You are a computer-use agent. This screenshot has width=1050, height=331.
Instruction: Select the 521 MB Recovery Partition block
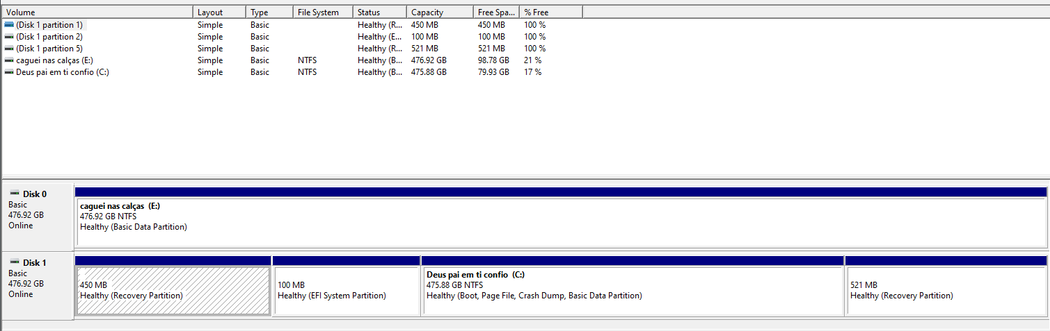pyautogui.click(x=946, y=285)
